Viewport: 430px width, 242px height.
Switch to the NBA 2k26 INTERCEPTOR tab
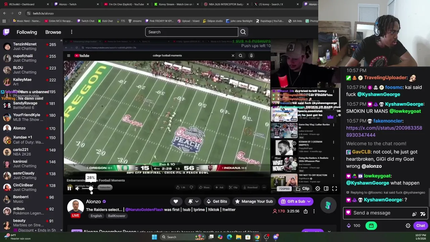226,4
